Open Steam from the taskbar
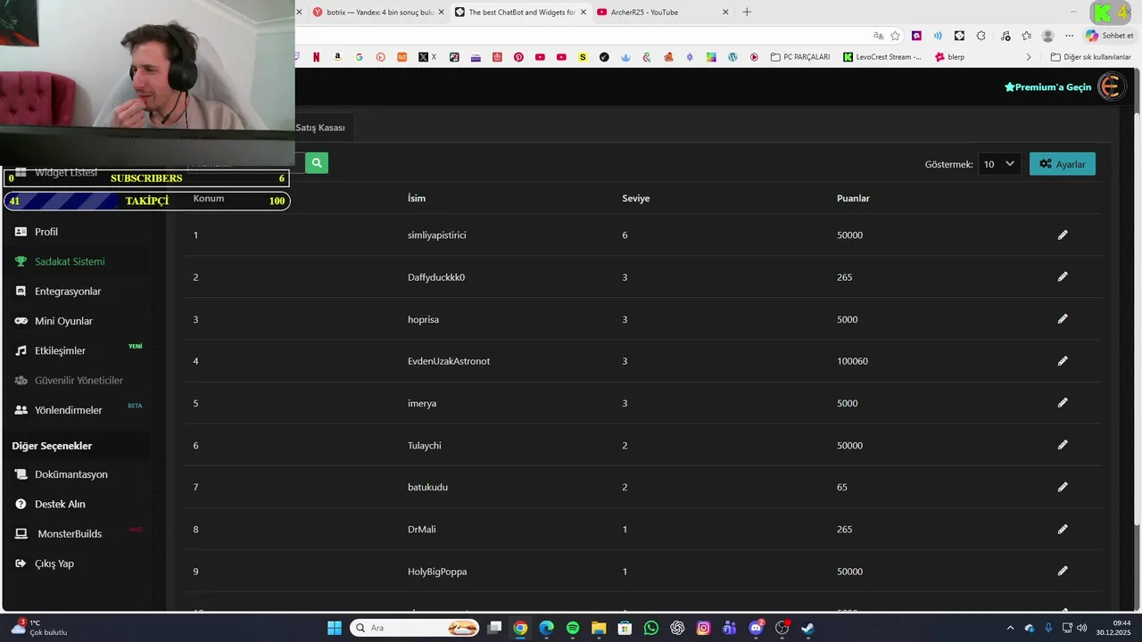This screenshot has height=642, width=1142. pos(807,628)
